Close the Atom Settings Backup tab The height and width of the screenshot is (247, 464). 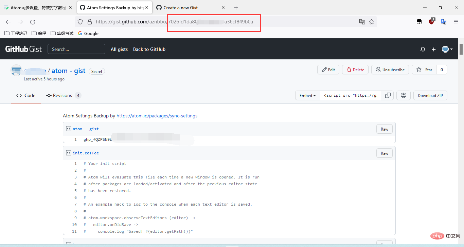coord(146,7)
